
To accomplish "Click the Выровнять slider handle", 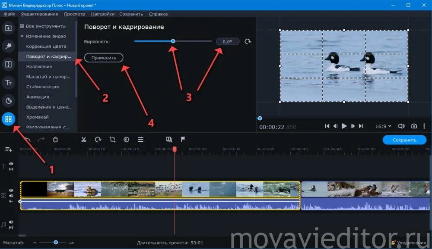I will point(173,41).
